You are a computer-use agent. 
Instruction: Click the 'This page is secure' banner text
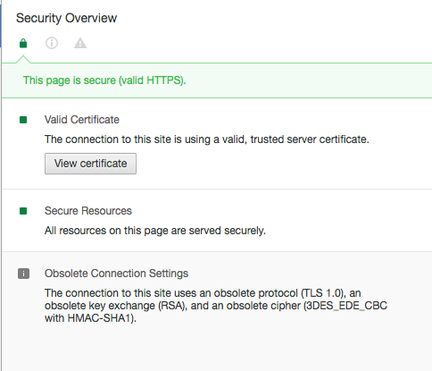point(104,80)
